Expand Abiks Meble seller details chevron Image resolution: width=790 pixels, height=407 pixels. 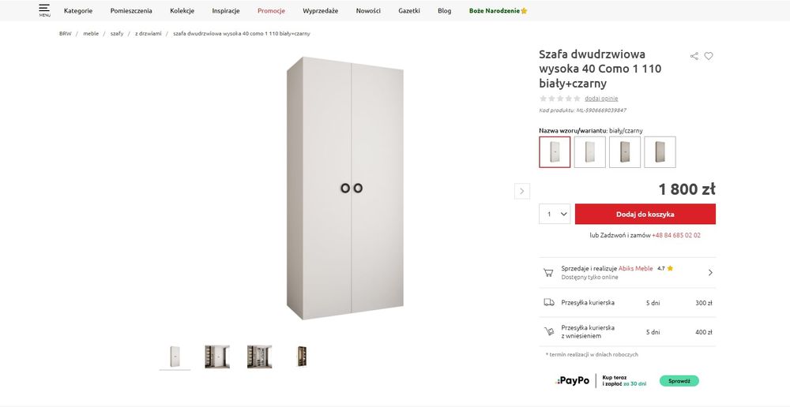click(710, 272)
